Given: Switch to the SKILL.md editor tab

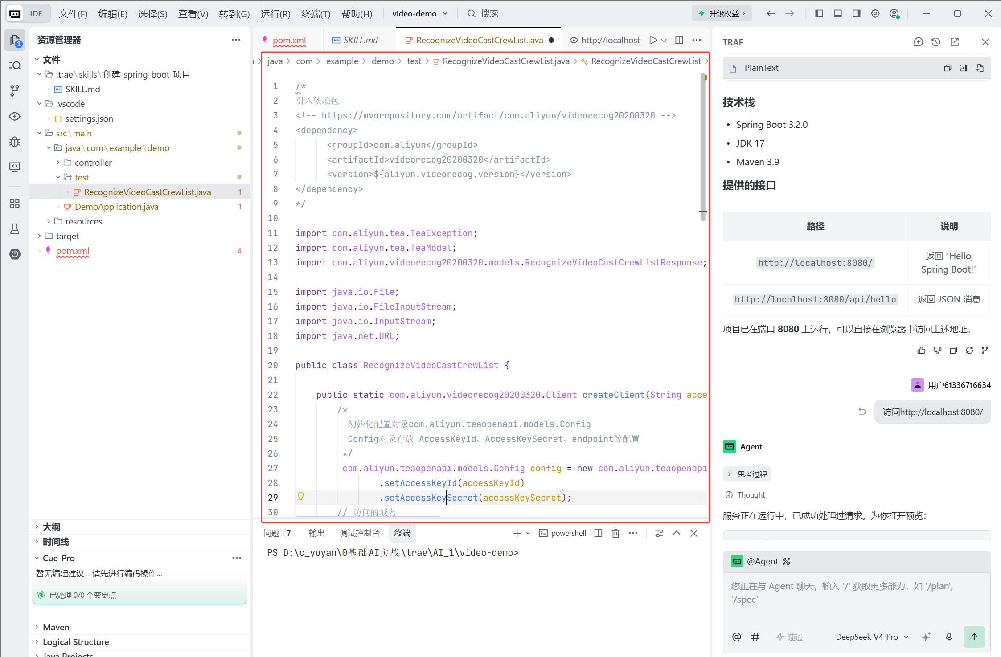Looking at the screenshot, I should [x=360, y=40].
